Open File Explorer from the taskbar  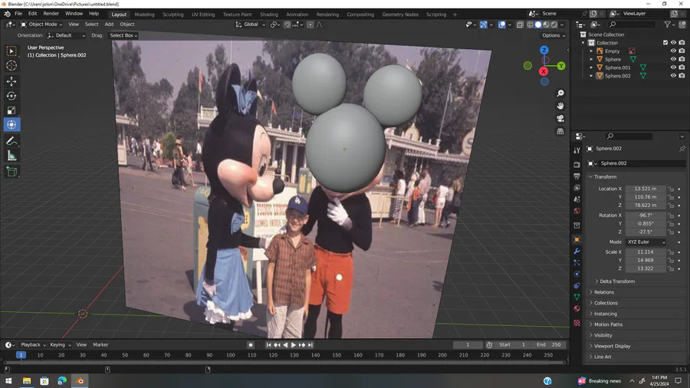(x=27, y=380)
